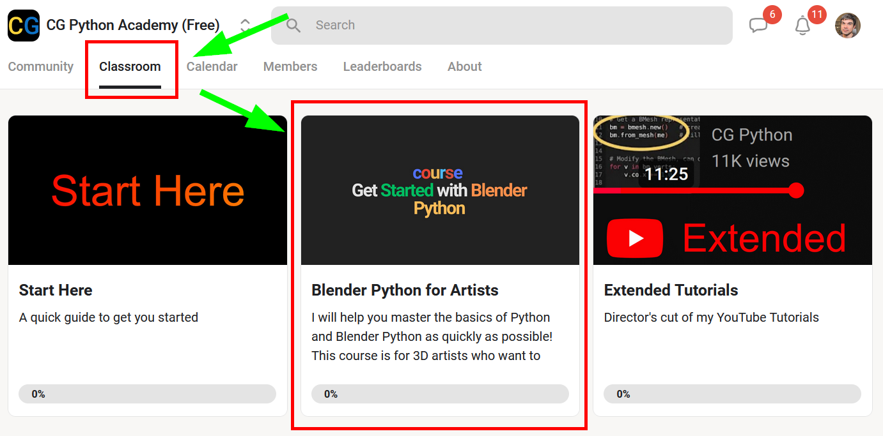Click the Get Started with Blender Python thumbnail
The image size is (883, 436).
tap(439, 190)
